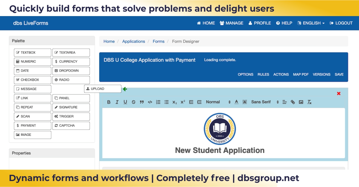359x187 pixels.
Task: Select the Message palette item
Action: [33, 89]
